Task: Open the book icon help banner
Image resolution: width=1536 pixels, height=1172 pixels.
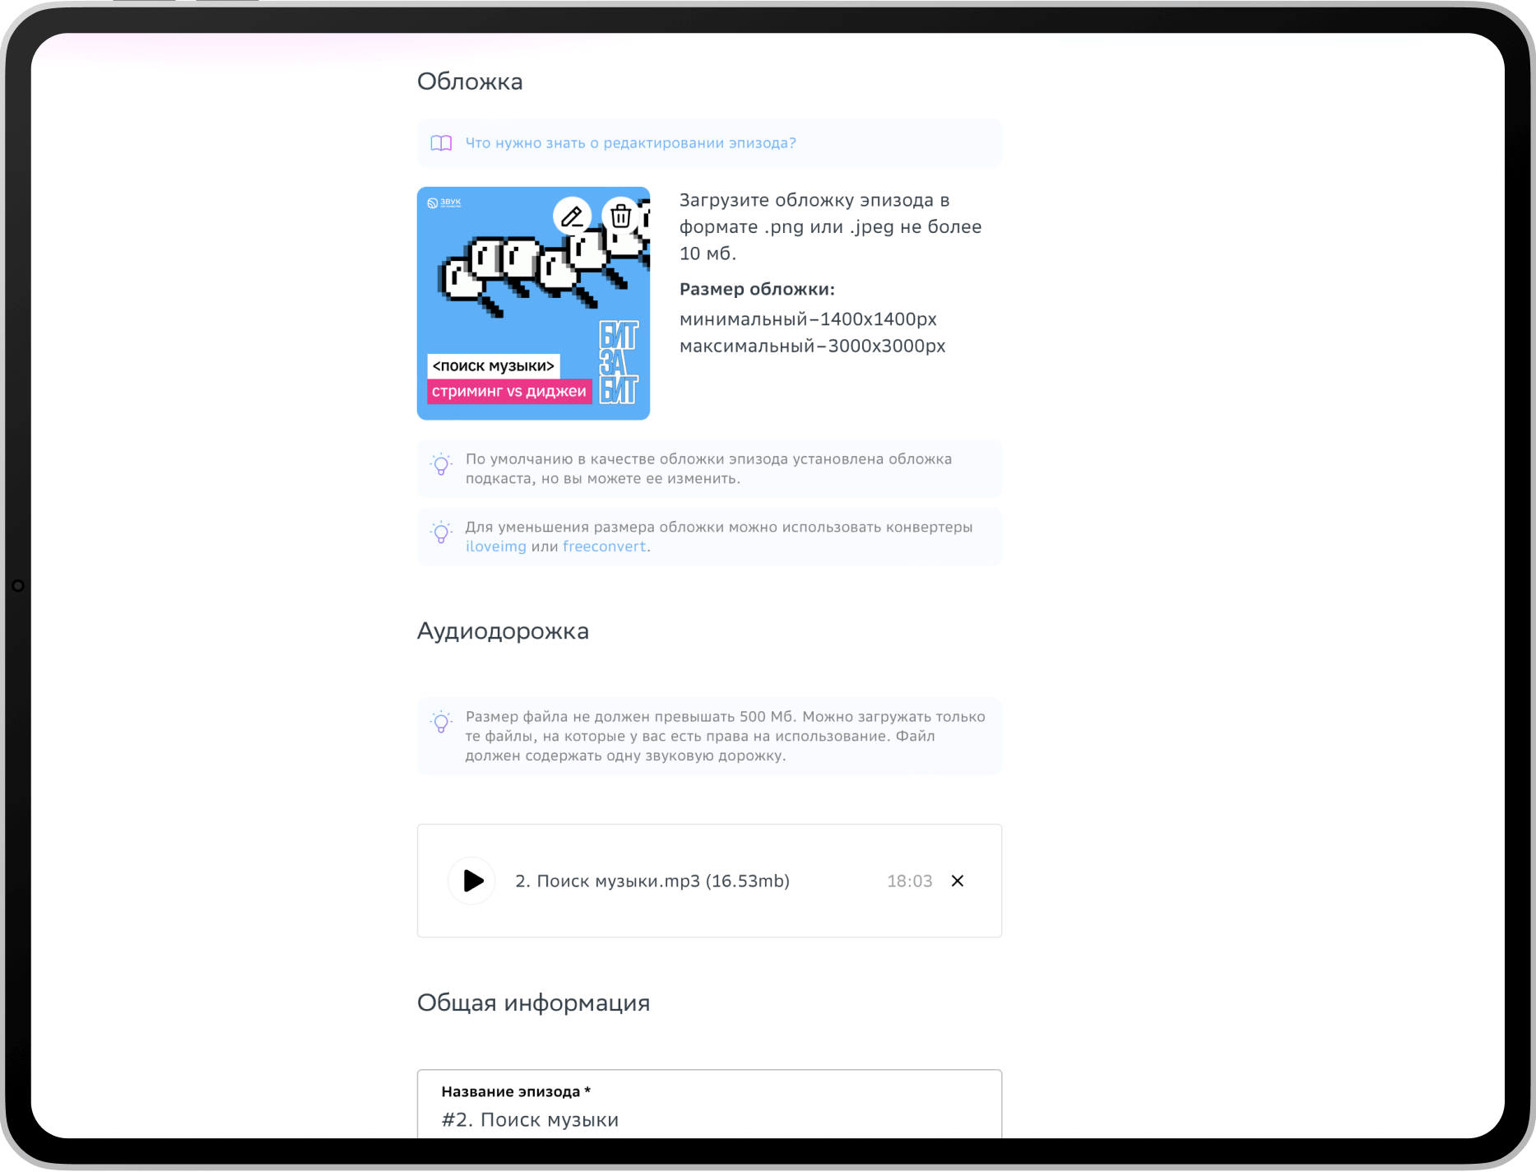Action: point(442,143)
